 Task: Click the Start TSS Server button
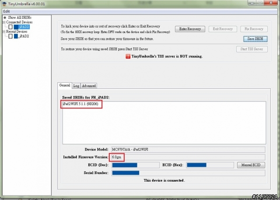click(252, 49)
